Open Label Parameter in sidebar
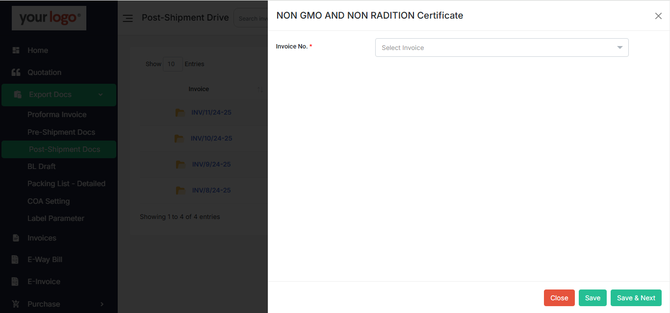 56,218
